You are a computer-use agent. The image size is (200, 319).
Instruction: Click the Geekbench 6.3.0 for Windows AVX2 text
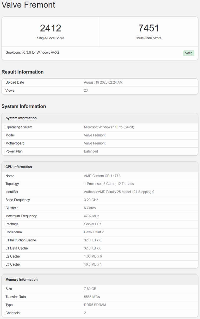[32, 53]
